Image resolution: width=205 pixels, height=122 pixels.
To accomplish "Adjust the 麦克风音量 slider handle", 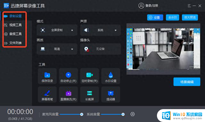I will tap(82, 114).
